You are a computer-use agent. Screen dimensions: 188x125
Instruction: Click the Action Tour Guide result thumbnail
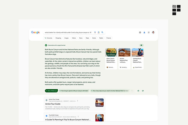point(100,102)
